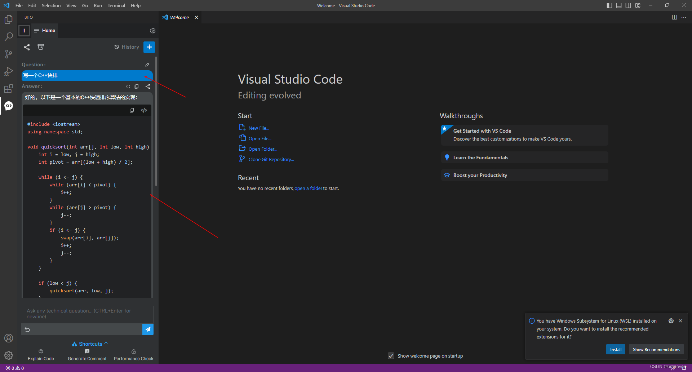This screenshot has height=372, width=692.
Task: Open the Edit menu
Action: (32, 5)
